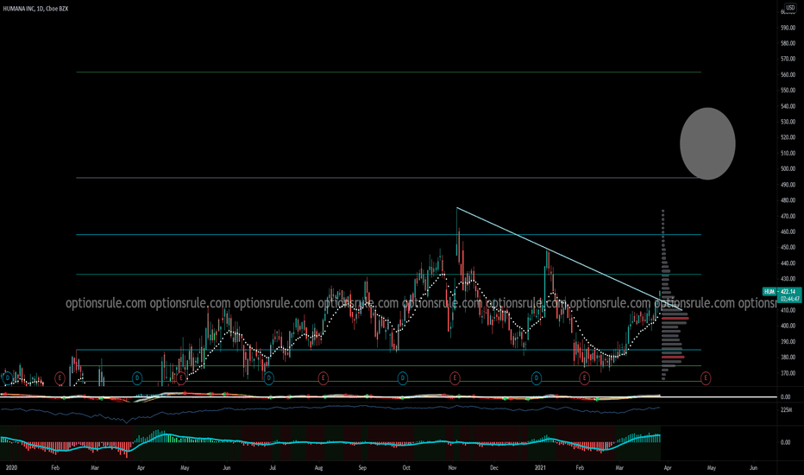
Task: Open dividend marker D at the 2021 label
Action: point(537,378)
